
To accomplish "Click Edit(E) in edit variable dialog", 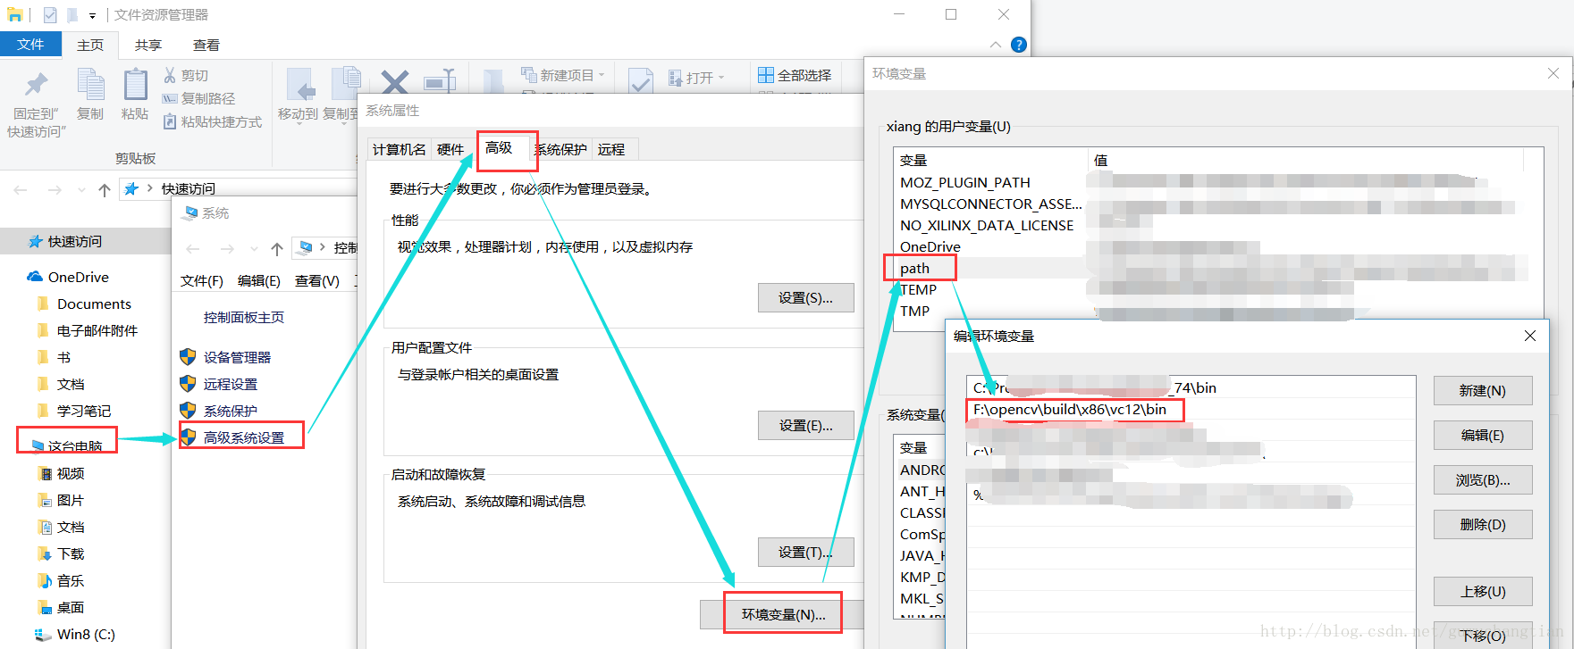I will point(1483,436).
